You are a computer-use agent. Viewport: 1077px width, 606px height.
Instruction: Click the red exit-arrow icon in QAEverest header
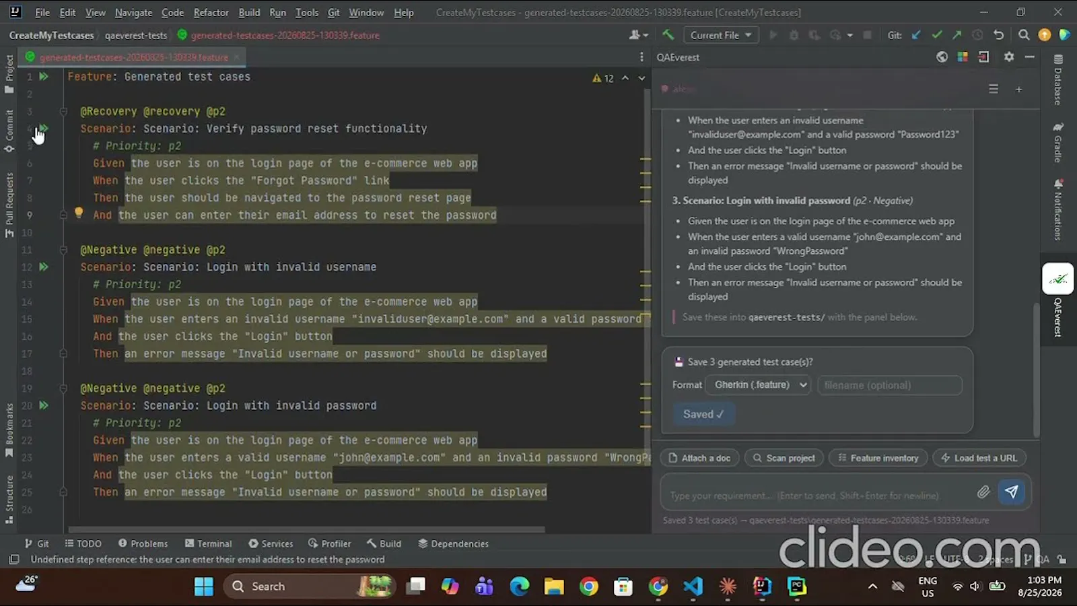[983, 57]
